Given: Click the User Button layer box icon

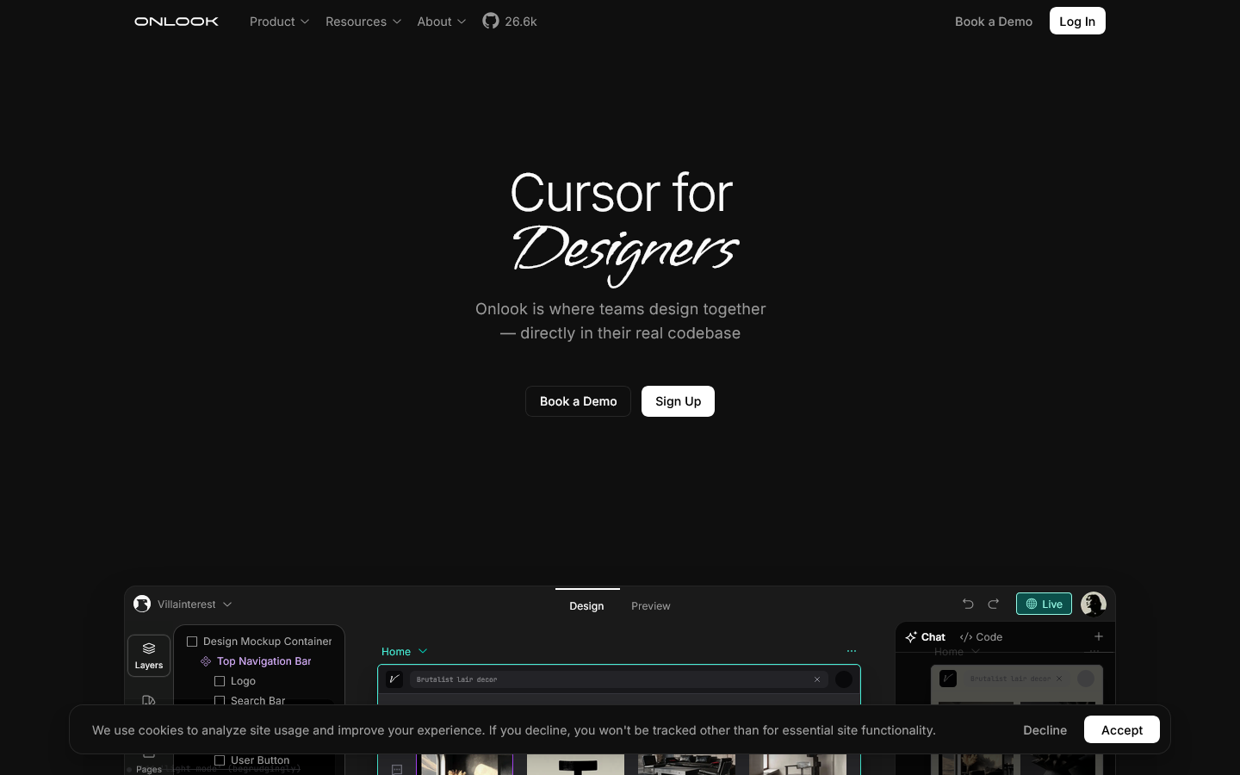Looking at the screenshot, I should pos(220,760).
